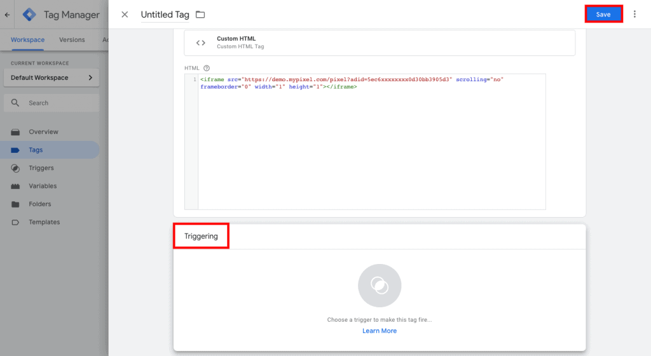651x356 pixels.
Task: Click the folder icon next to Untitled Tag
Action: 200,15
